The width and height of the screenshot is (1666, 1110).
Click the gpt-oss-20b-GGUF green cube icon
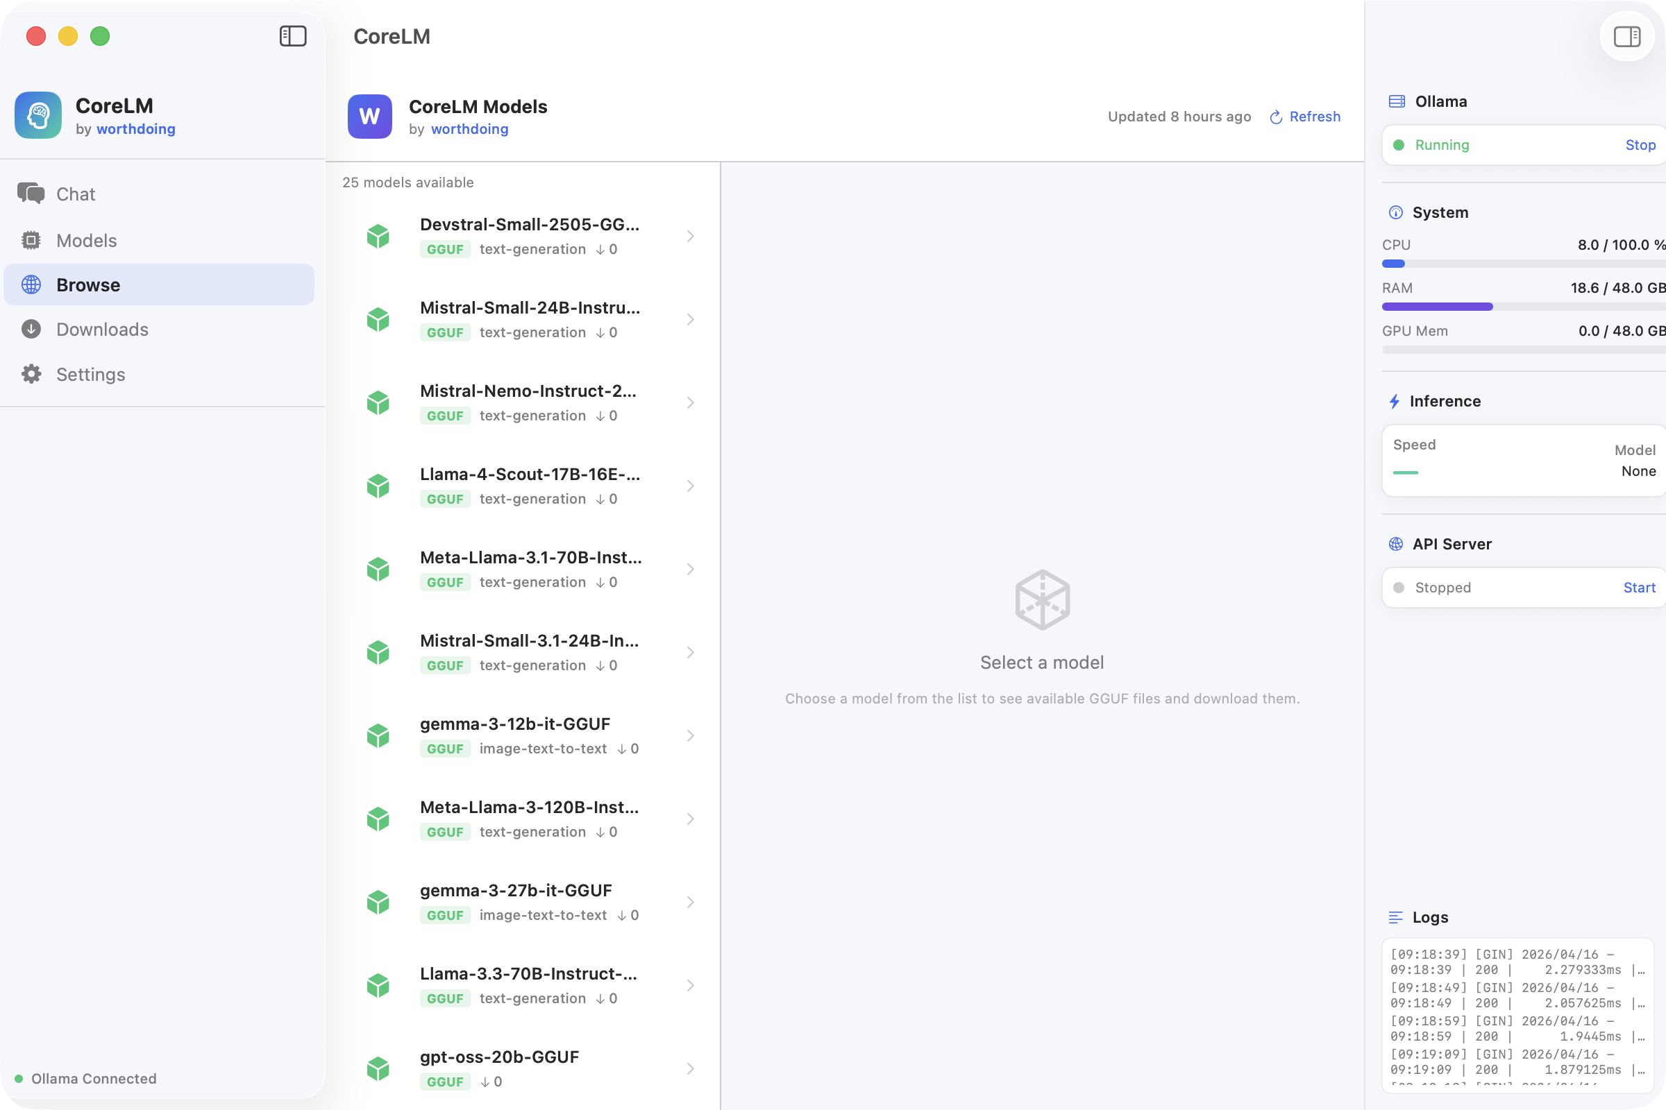tap(379, 1069)
